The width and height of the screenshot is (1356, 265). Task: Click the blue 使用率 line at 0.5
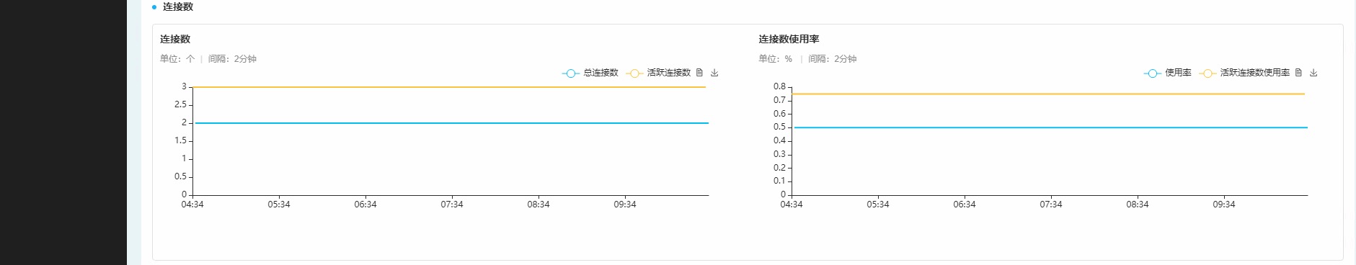[x=1050, y=127]
